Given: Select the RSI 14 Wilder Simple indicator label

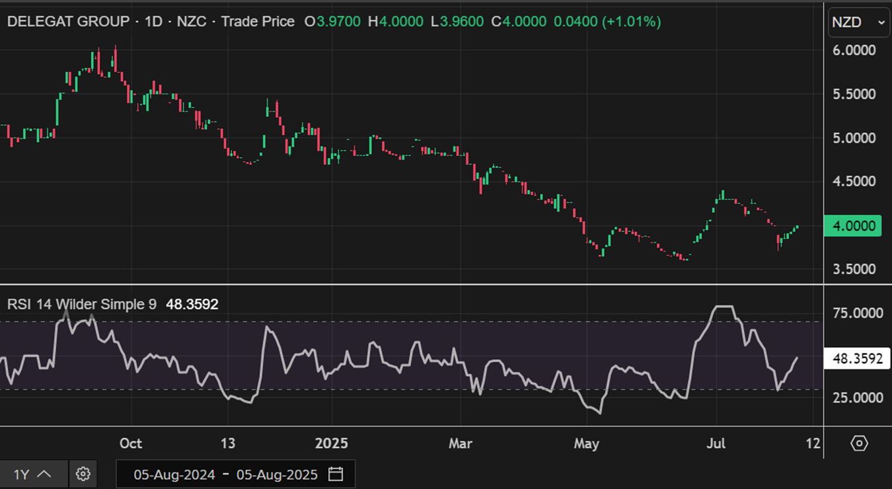Looking at the screenshot, I should (x=82, y=305).
